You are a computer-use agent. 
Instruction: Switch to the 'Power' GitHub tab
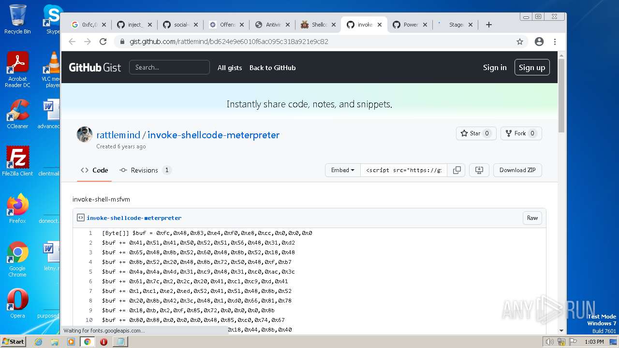coord(410,25)
